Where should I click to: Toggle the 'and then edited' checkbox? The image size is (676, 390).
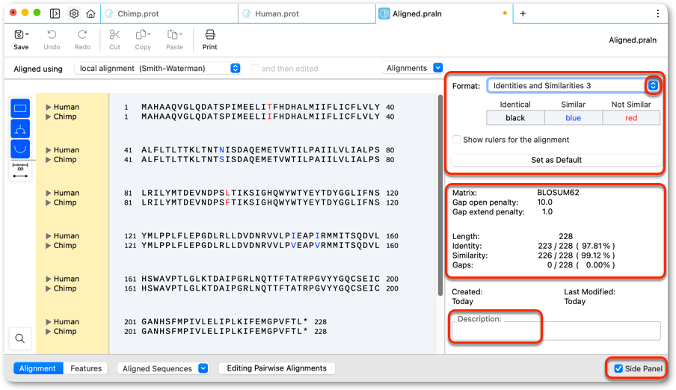tap(255, 69)
